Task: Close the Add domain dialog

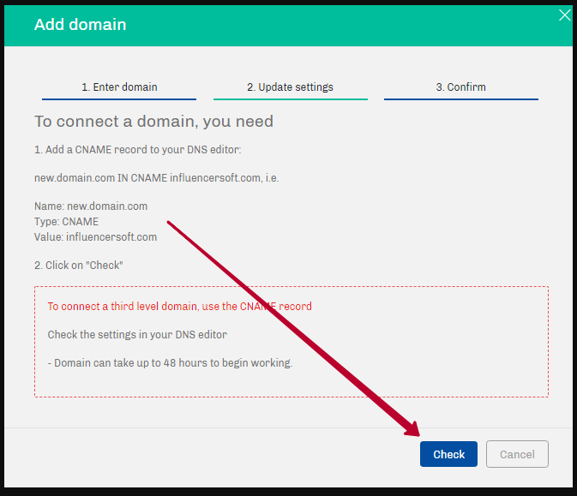Action: point(564,15)
